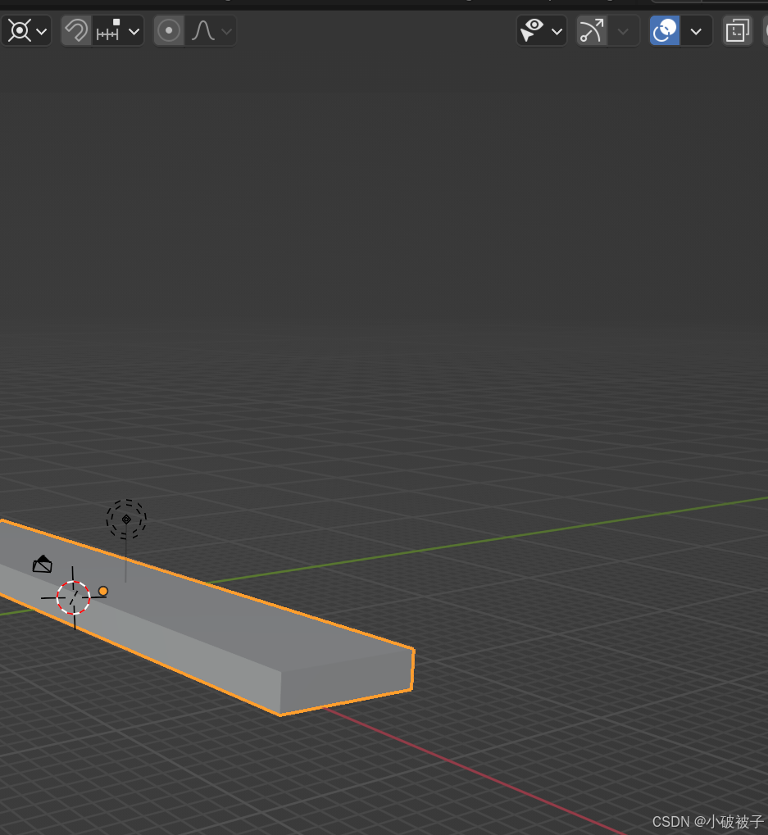The image size is (768, 835).
Task: Open the Transform Pivot Point dropdown
Action: (26, 31)
